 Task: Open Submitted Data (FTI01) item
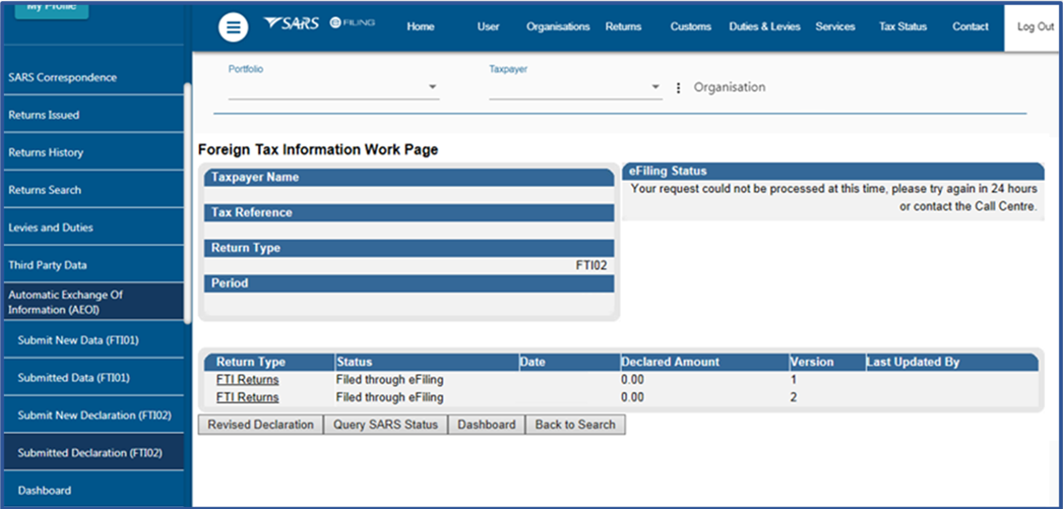click(x=73, y=378)
